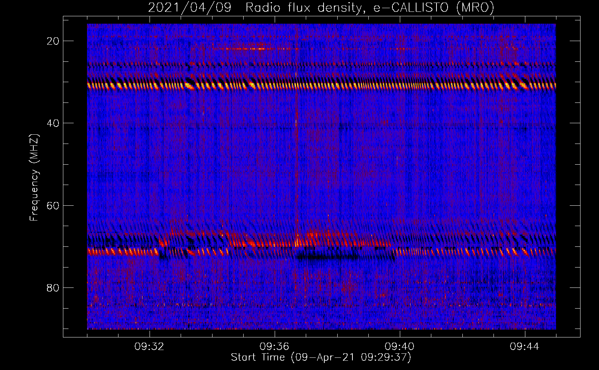This screenshot has width=599, height=370.
Task: Click the 09:40 time tick label
Action: pos(399,347)
